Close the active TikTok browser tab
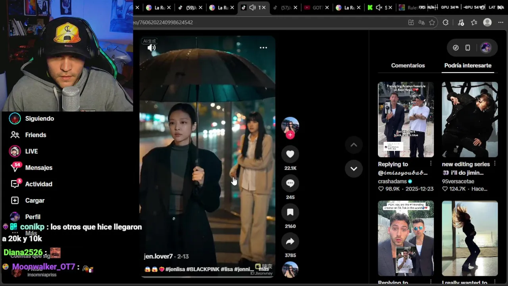Viewport: 508px width, 286px height. tap(264, 8)
